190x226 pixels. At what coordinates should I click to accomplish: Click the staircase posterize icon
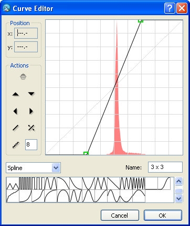click(x=16, y=145)
